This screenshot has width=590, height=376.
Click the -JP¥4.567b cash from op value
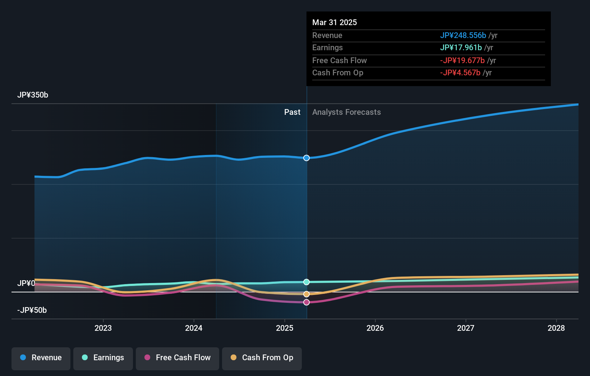tap(460, 73)
